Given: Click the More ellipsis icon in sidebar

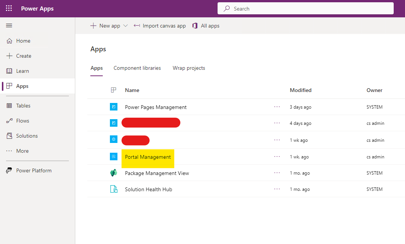Looking at the screenshot, I should point(9,151).
